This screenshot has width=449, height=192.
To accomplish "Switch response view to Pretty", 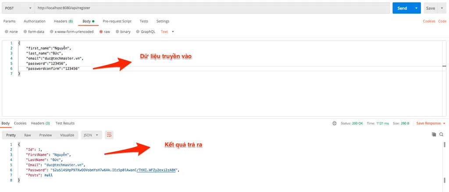I will click(x=11, y=135).
